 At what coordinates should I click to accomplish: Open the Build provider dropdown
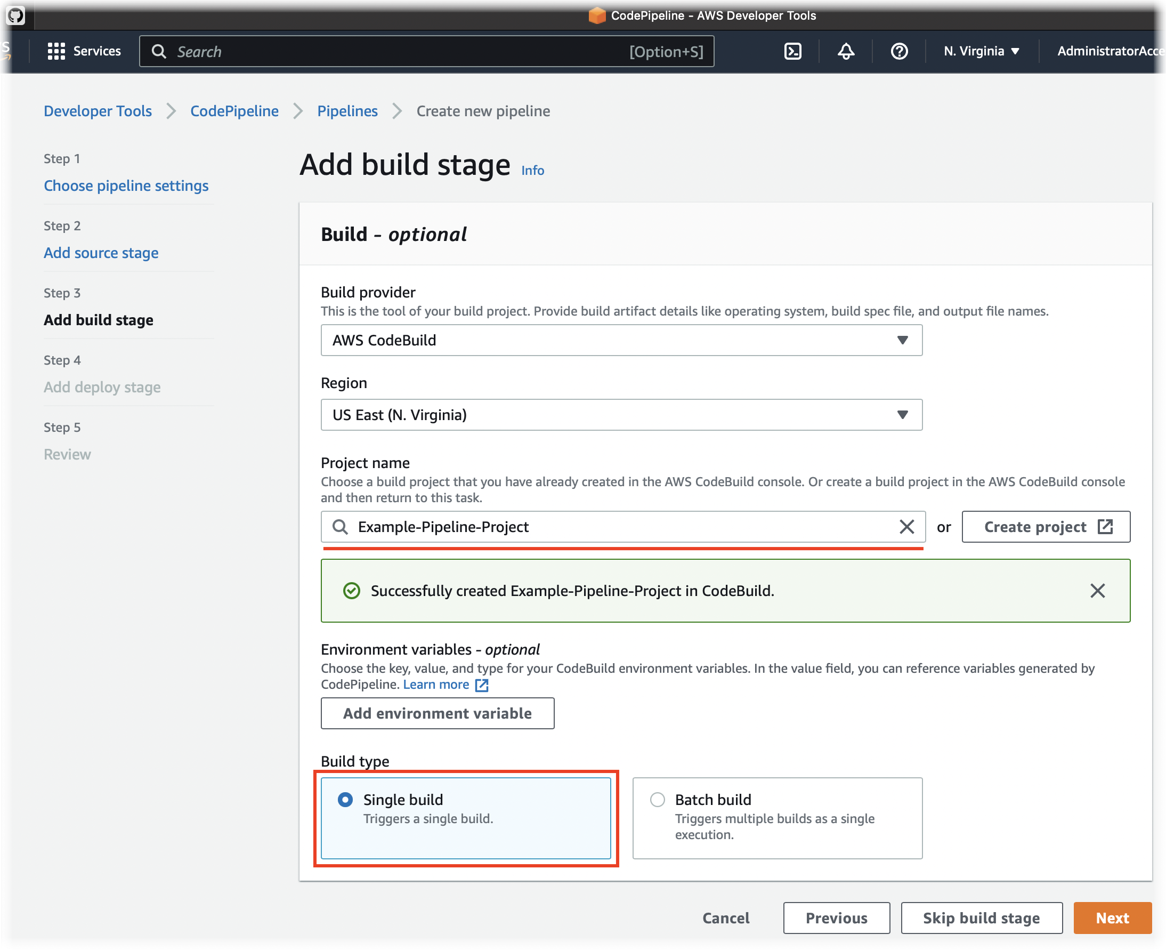[621, 340]
